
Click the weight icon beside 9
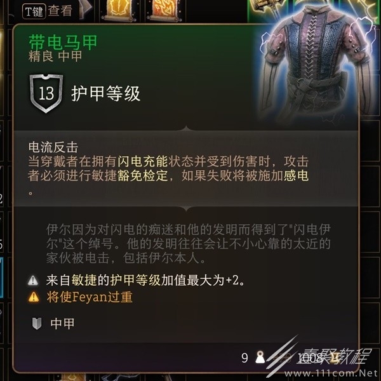click(x=260, y=357)
